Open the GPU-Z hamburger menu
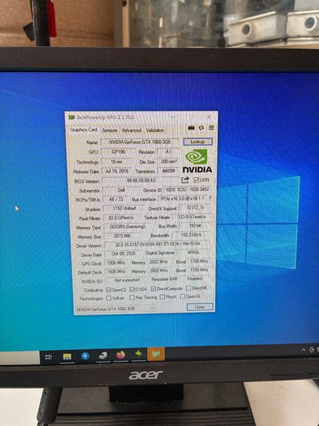The height and width of the screenshot is (426, 319). pyautogui.click(x=211, y=127)
